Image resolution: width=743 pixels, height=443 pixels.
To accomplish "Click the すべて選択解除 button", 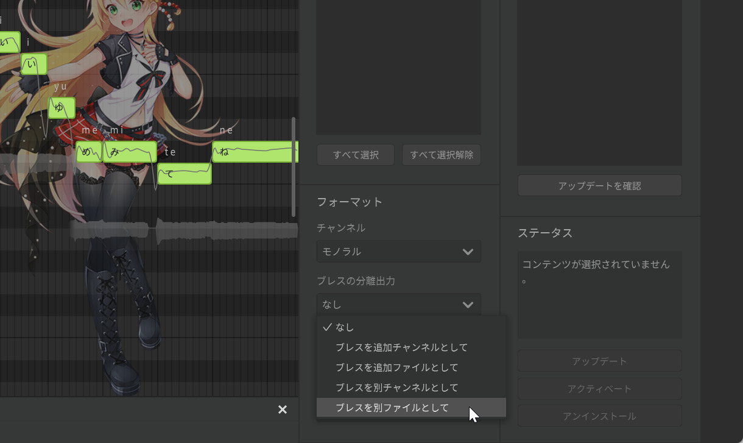I will click(442, 155).
